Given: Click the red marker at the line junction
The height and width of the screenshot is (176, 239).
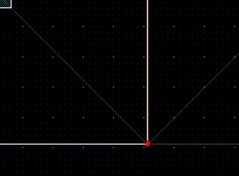Looking at the screenshot, I should coord(147,144).
